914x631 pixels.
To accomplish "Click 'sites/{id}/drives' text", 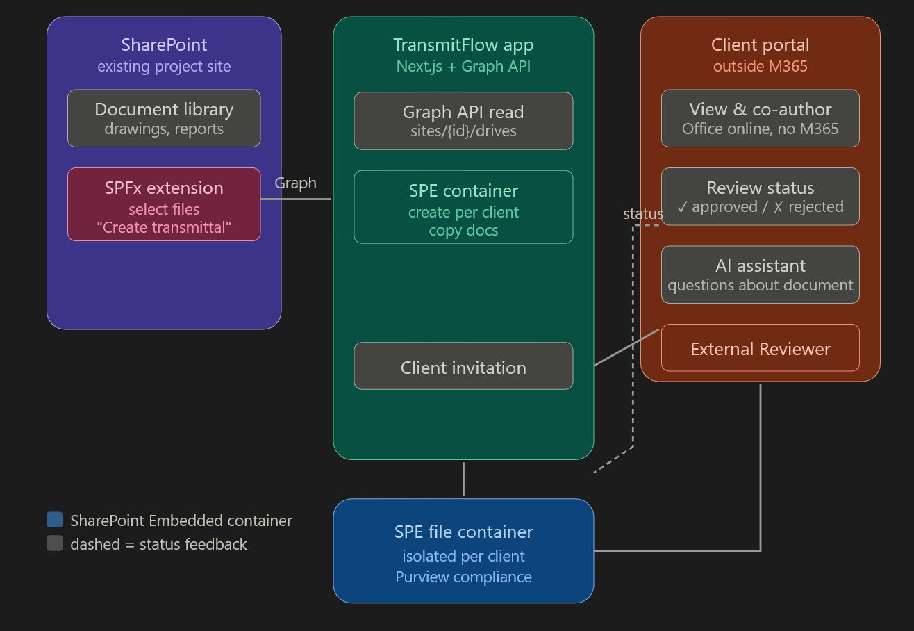I will click(x=463, y=131).
